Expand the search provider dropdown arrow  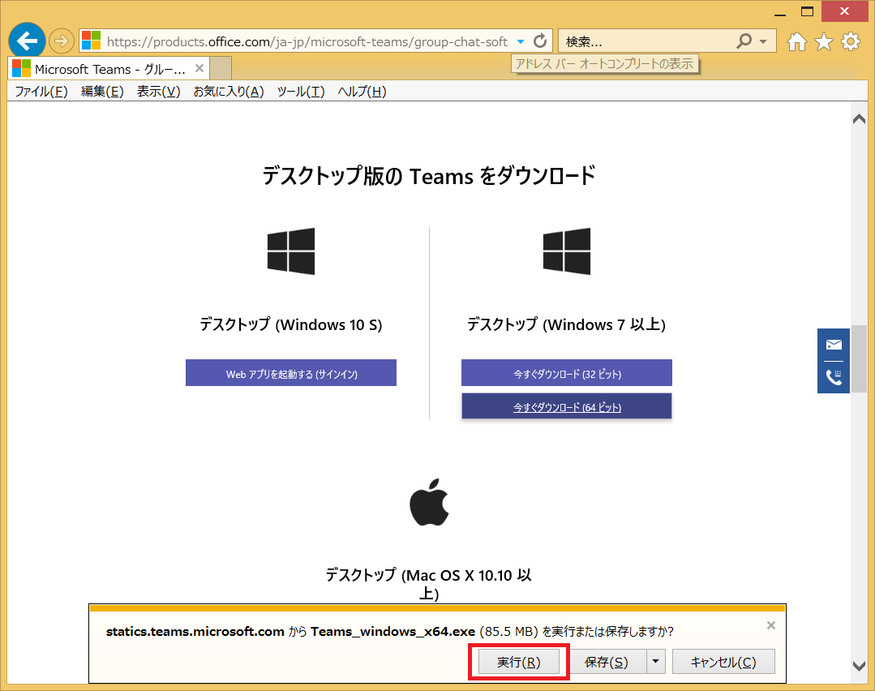click(x=763, y=41)
